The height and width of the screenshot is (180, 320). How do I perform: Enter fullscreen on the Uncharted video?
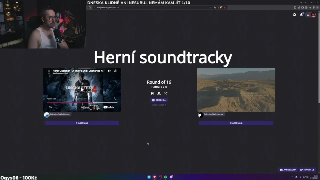pyautogui.click(x=115, y=99)
